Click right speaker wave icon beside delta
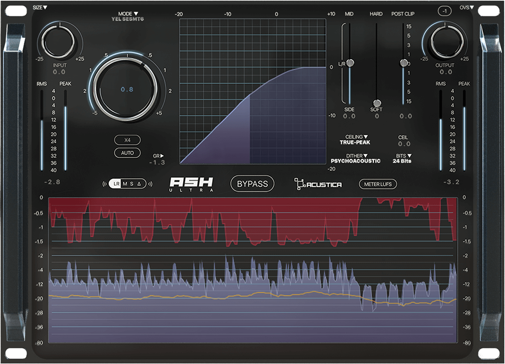 pos(150,184)
